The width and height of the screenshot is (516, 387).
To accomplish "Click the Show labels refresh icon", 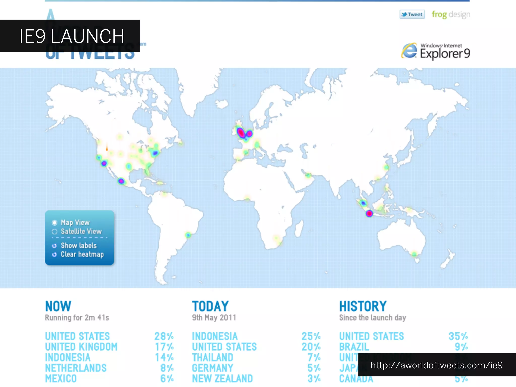I will coord(54,246).
